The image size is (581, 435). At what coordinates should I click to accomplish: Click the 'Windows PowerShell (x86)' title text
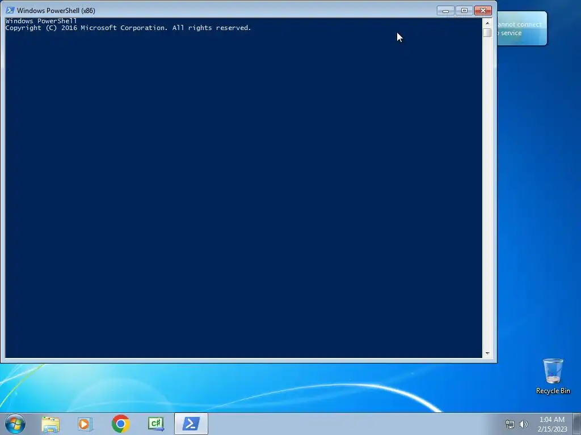[56, 11]
